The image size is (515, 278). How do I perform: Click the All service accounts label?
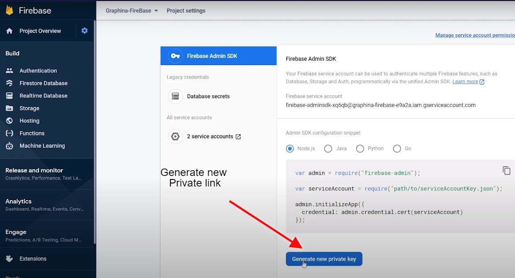click(x=189, y=117)
